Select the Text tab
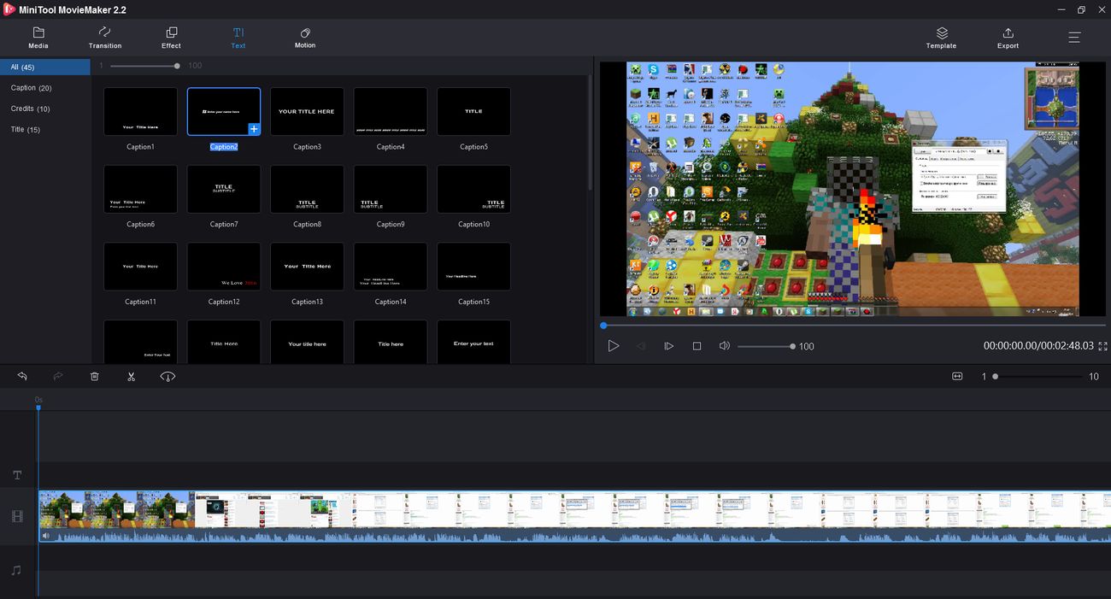This screenshot has height=599, width=1111. click(238, 38)
